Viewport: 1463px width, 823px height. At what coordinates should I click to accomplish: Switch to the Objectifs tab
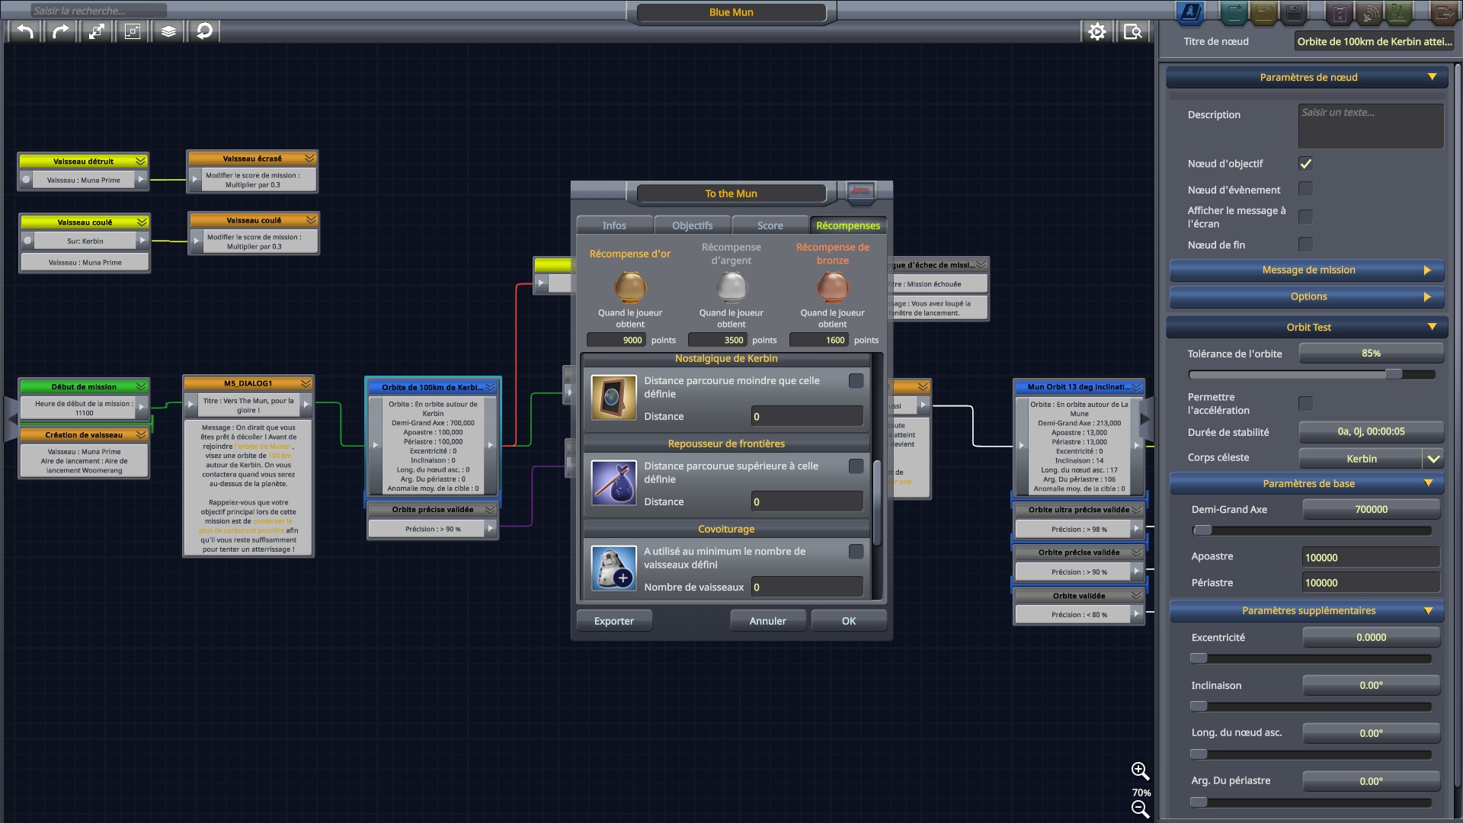click(x=692, y=226)
